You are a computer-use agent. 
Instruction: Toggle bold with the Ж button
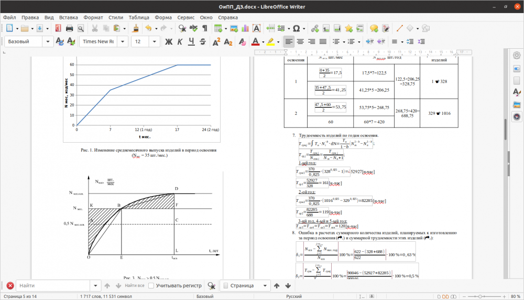pos(169,41)
